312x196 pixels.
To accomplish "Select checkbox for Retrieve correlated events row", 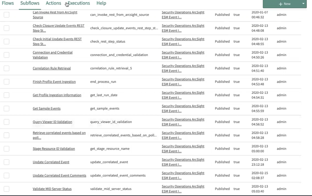I will pyautogui.click(x=7, y=135).
